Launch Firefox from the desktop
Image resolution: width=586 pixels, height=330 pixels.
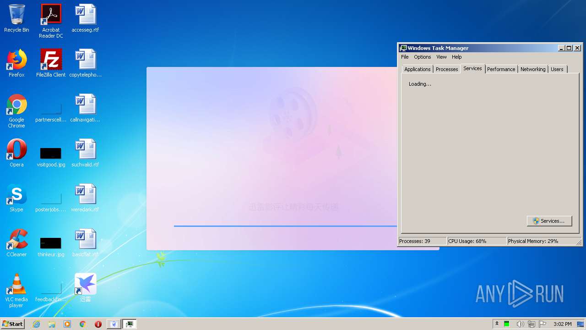point(16,63)
